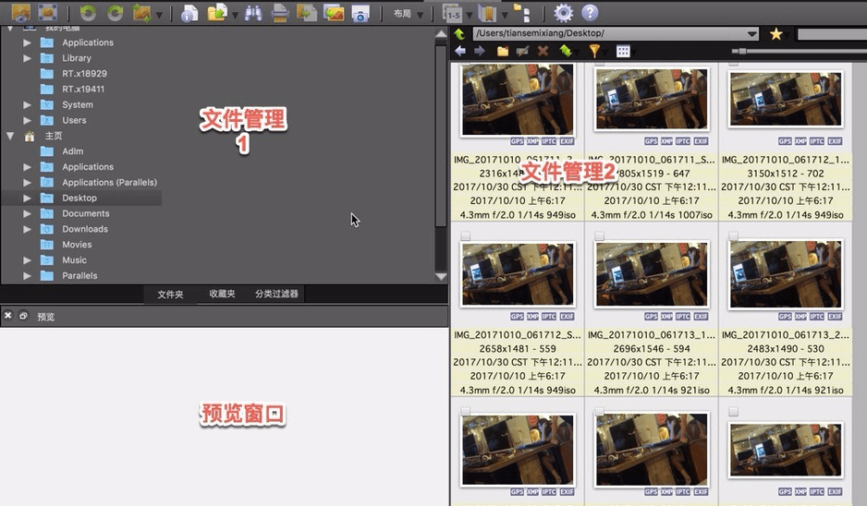
Task: Click file name IMG_20171010_061712_1...
Action: tap(785, 160)
